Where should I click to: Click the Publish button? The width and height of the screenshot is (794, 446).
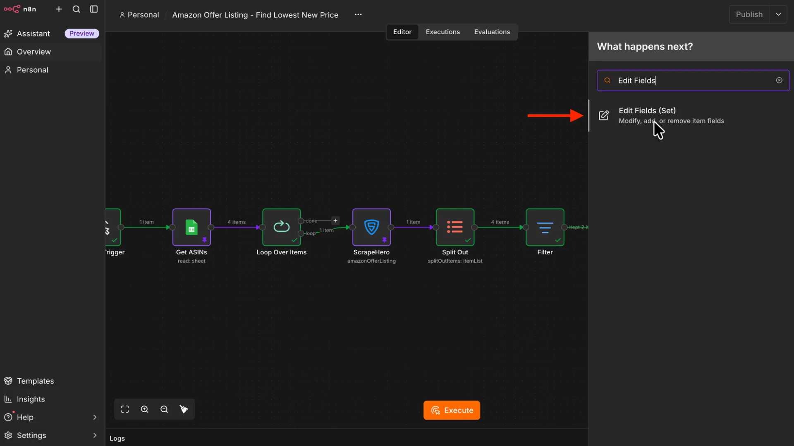coord(749,14)
